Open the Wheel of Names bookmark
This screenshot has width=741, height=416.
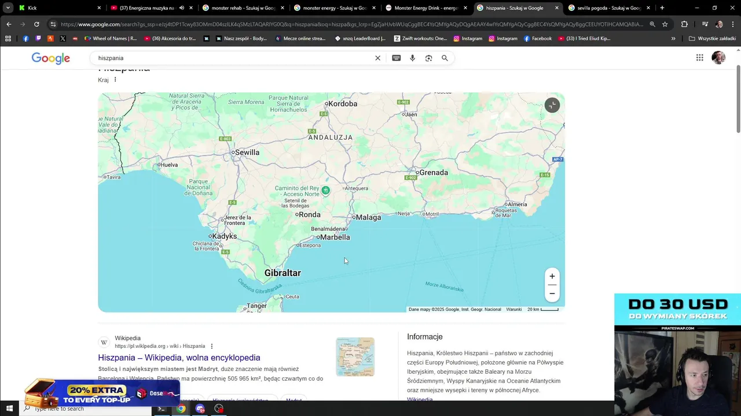click(x=111, y=38)
